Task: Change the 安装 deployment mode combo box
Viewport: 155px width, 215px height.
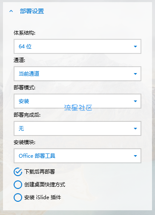Action: click(77, 101)
